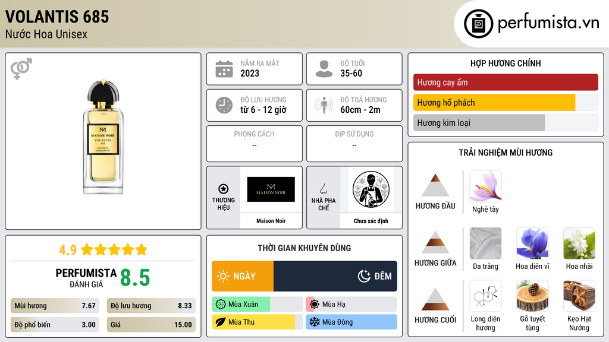
Task: Click the perfumista.vn site name
Action: click(x=548, y=23)
